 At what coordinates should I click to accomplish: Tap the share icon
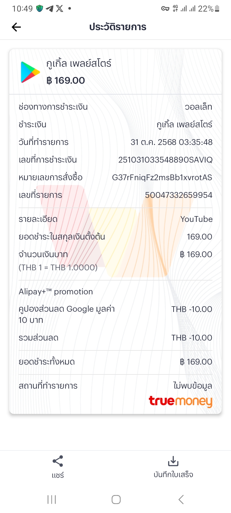pos(58,461)
